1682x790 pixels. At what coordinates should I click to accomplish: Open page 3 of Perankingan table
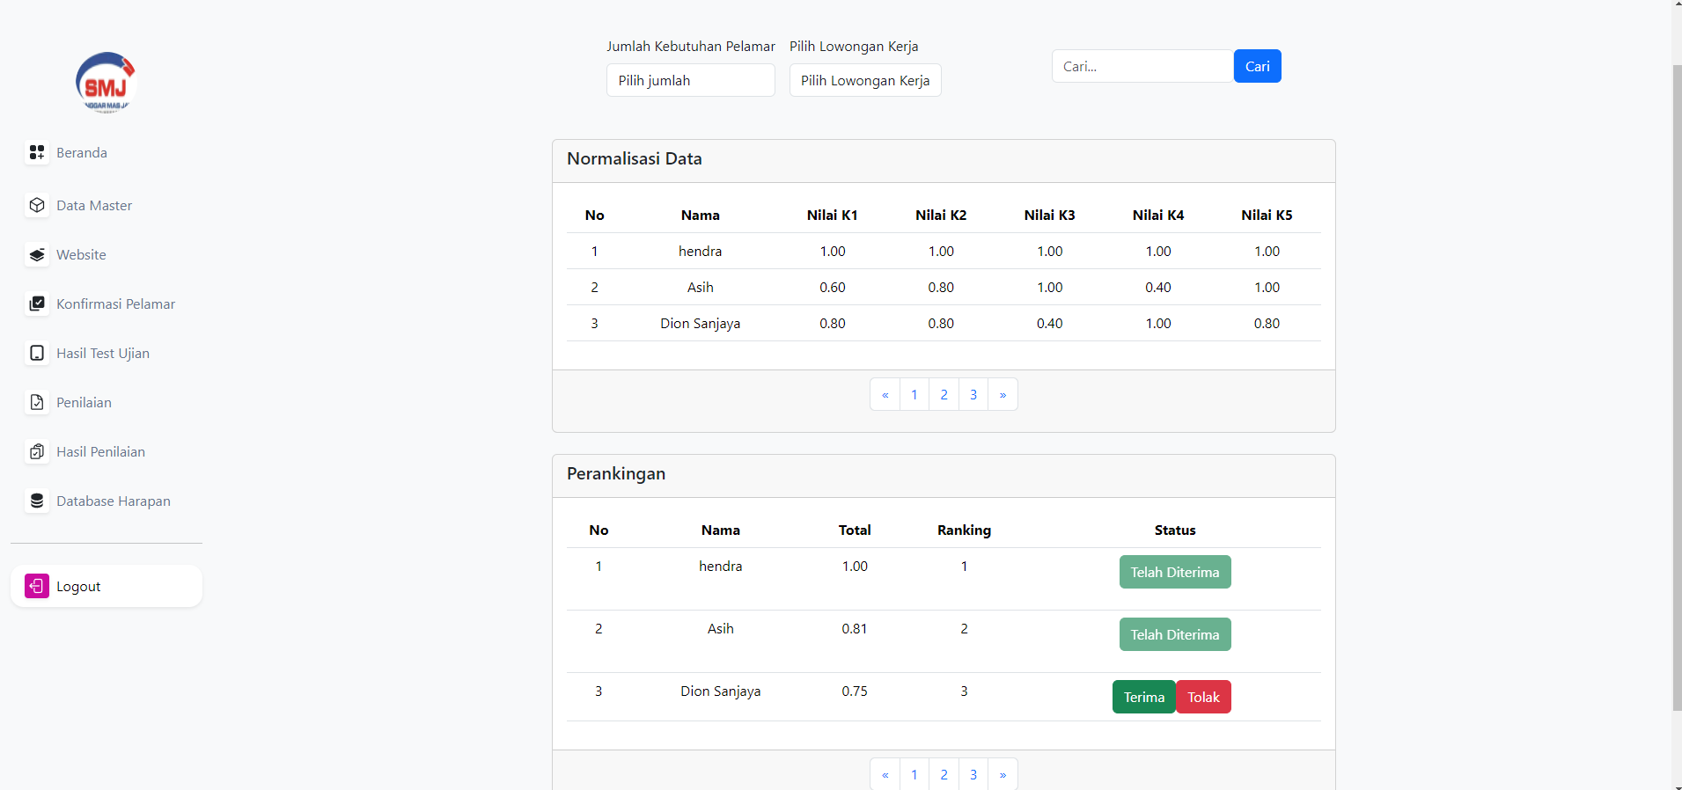(x=973, y=775)
